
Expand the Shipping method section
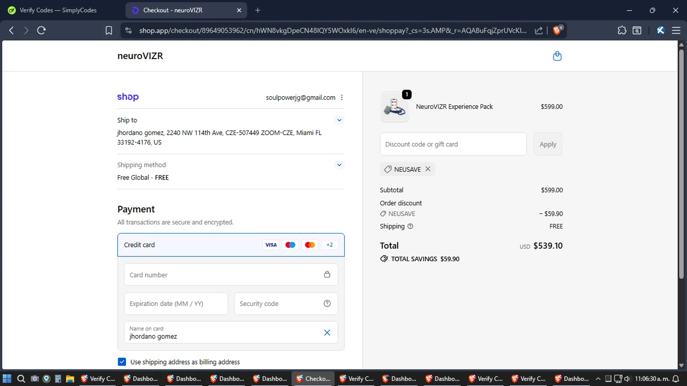tap(339, 165)
